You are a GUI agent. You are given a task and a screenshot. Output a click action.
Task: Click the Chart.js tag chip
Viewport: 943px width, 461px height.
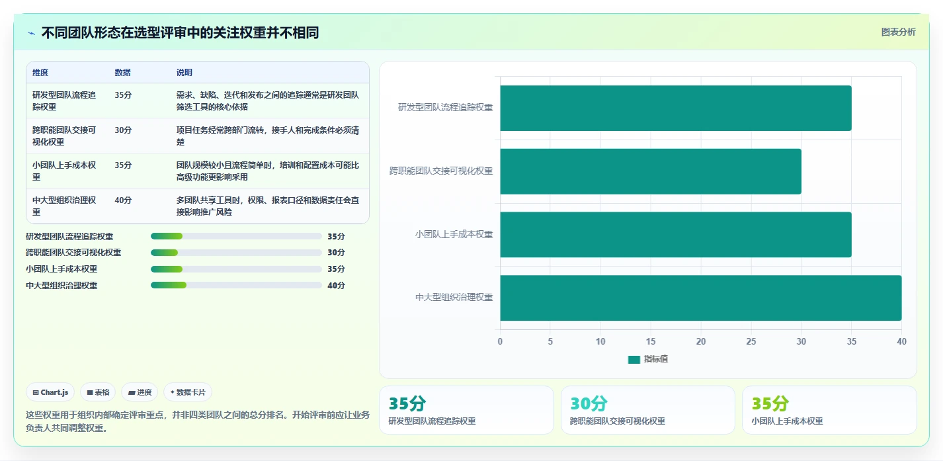51,392
